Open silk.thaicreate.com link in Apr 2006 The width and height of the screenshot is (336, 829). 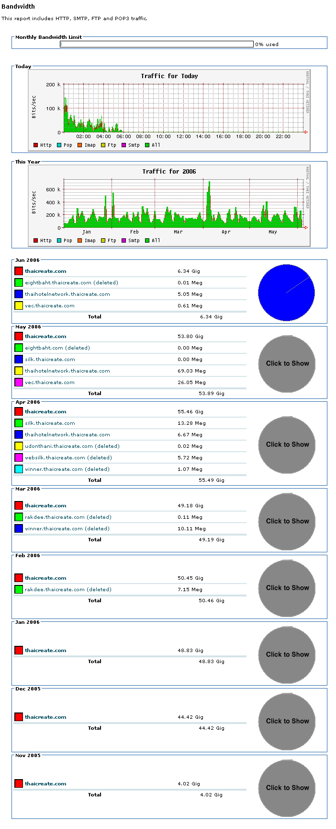pos(50,423)
